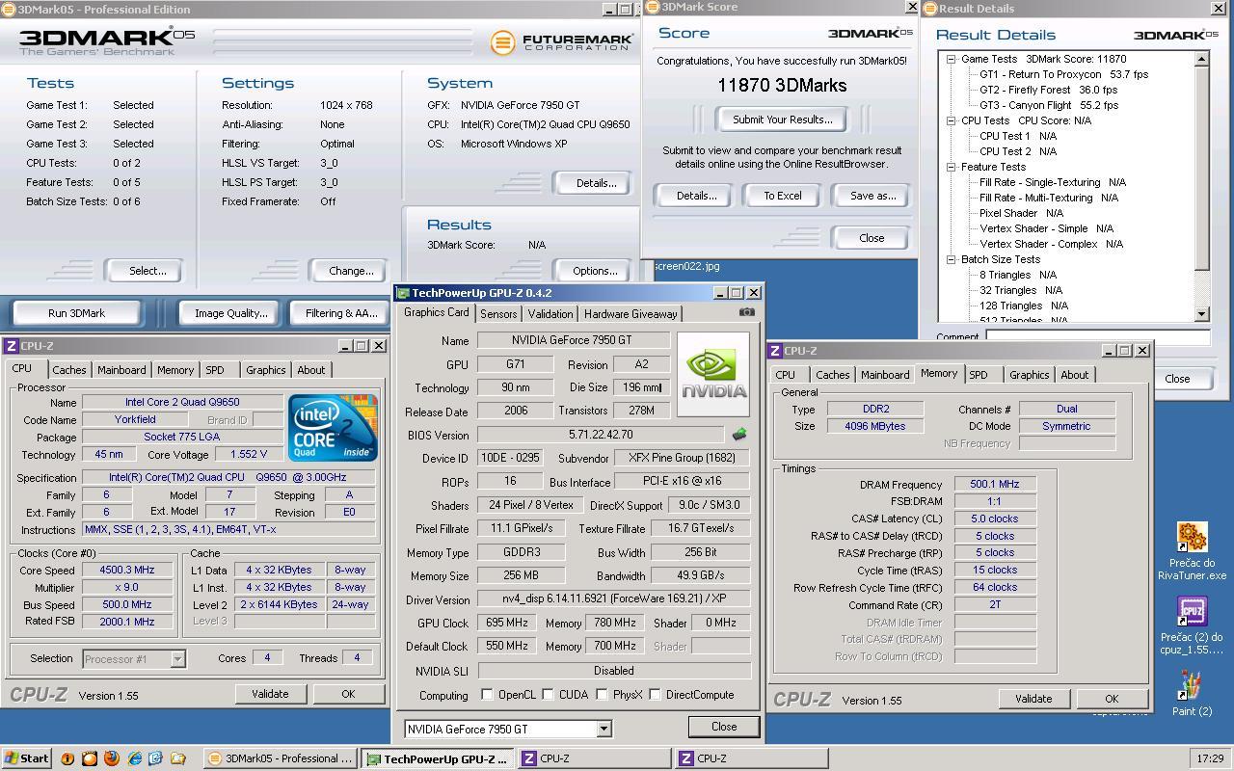
Task: Switch to 3DMark05 taskbar button
Action: 281,758
